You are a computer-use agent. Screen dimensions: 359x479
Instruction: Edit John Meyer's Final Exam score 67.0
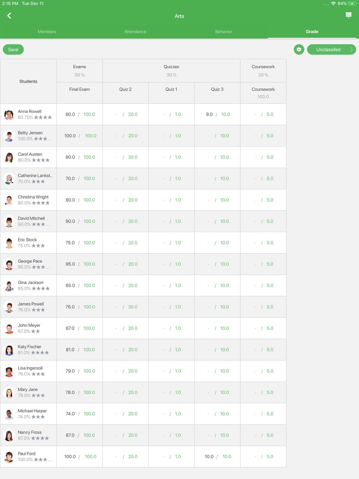pyautogui.click(x=70, y=328)
